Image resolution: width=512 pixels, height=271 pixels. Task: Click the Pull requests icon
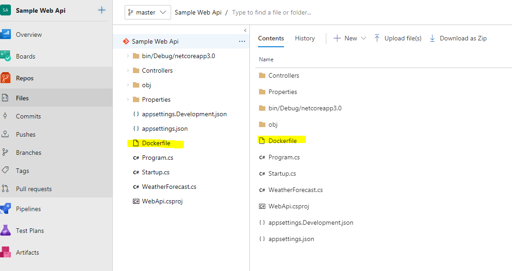click(5, 188)
